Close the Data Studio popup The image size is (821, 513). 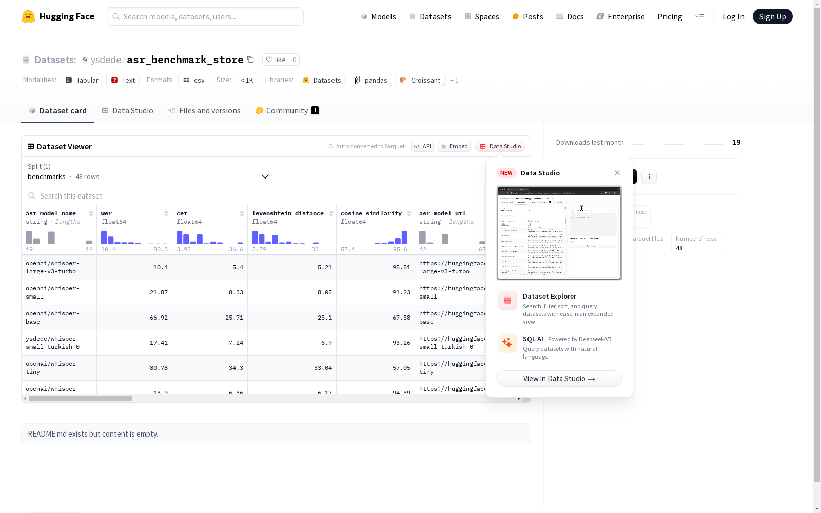[x=617, y=173]
